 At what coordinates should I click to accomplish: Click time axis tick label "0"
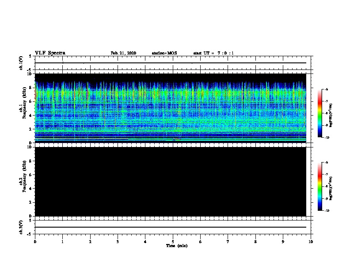tap(35, 242)
